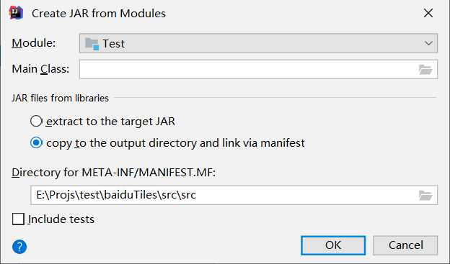Click the module folder icon beside Test

click(x=92, y=44)
